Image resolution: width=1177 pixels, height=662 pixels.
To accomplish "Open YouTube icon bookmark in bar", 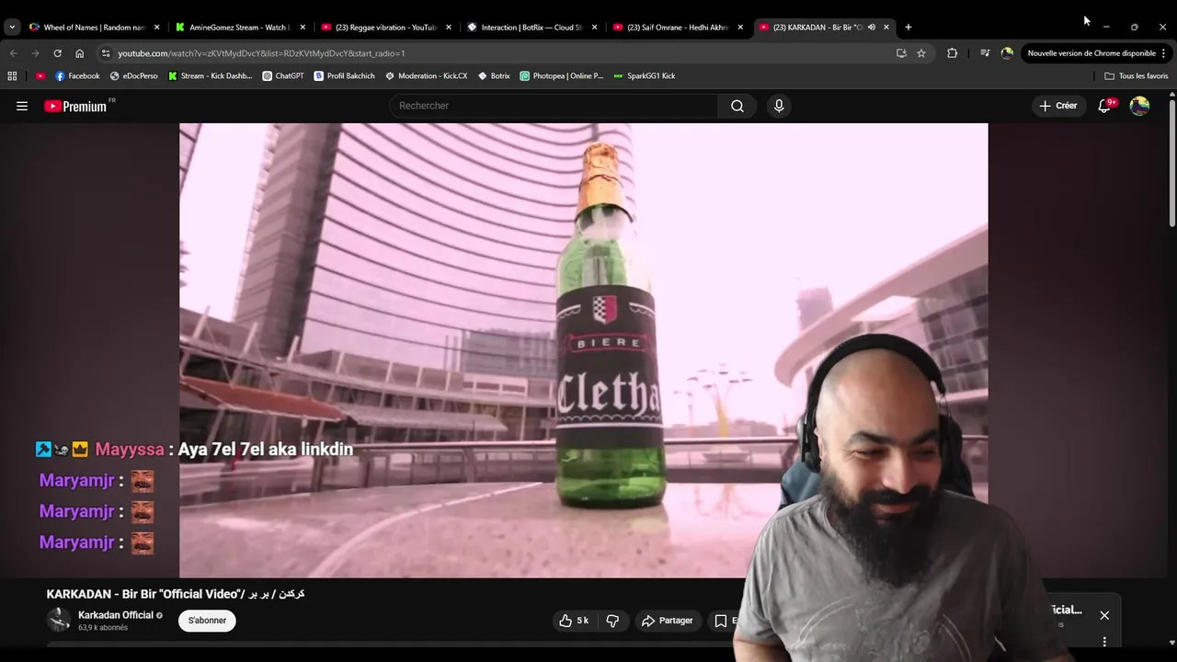I will (40, 76).
